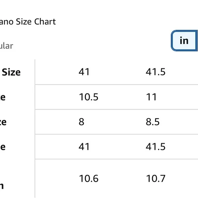This screenshot has height=198, width=198.
Task: Click row header left of 8
Action: [x=3, y=122]
